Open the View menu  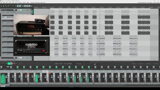7,2
